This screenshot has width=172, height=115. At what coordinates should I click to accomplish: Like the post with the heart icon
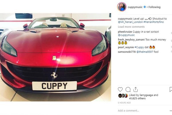pos(120,89)
